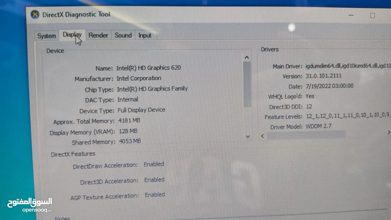The height and width of the screenshot is (220, 391).
Task: Click the 4053 MB shared memory value
Action: click(130, 141)
